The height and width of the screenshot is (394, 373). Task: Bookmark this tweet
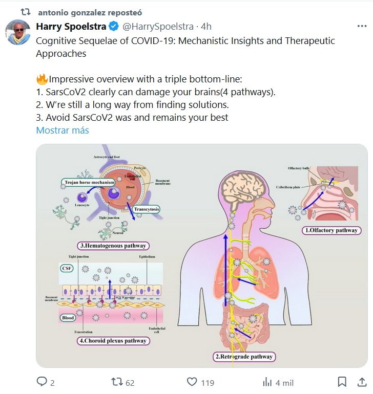(342, 382)
